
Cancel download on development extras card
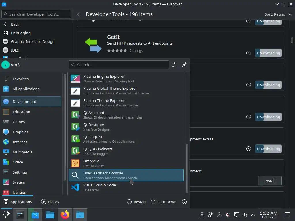249,149
